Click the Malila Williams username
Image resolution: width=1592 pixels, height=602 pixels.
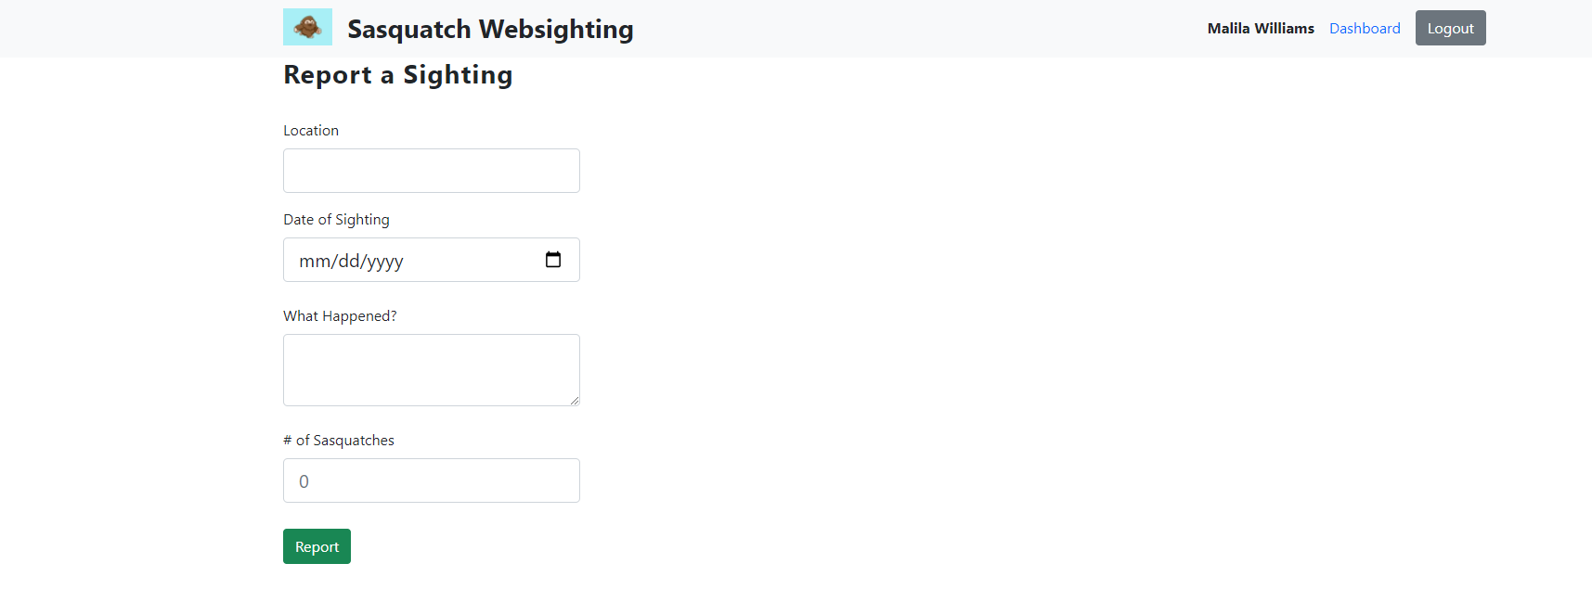(x=1260, y=28)
